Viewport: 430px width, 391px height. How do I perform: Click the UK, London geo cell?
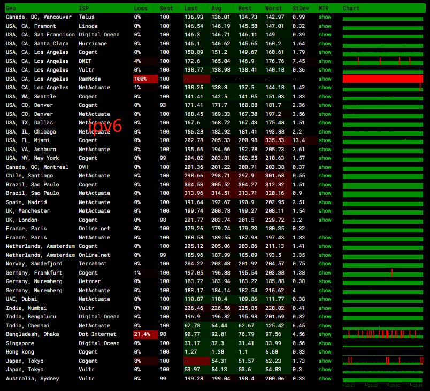coord(21,220)
